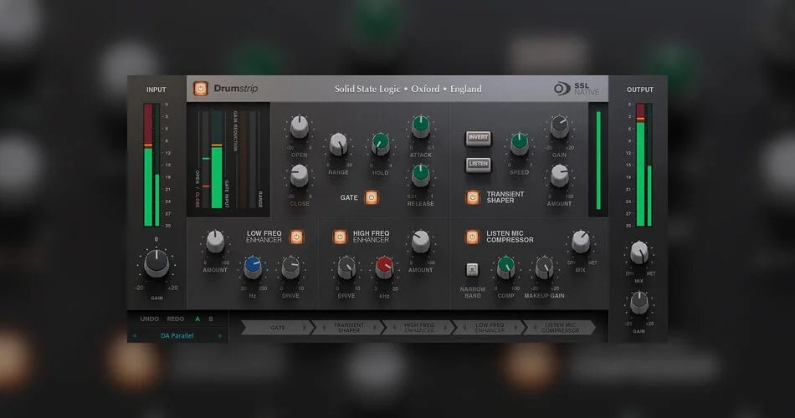
Task: Click the Gate Input meter display
Action: [x=217, y=160]
